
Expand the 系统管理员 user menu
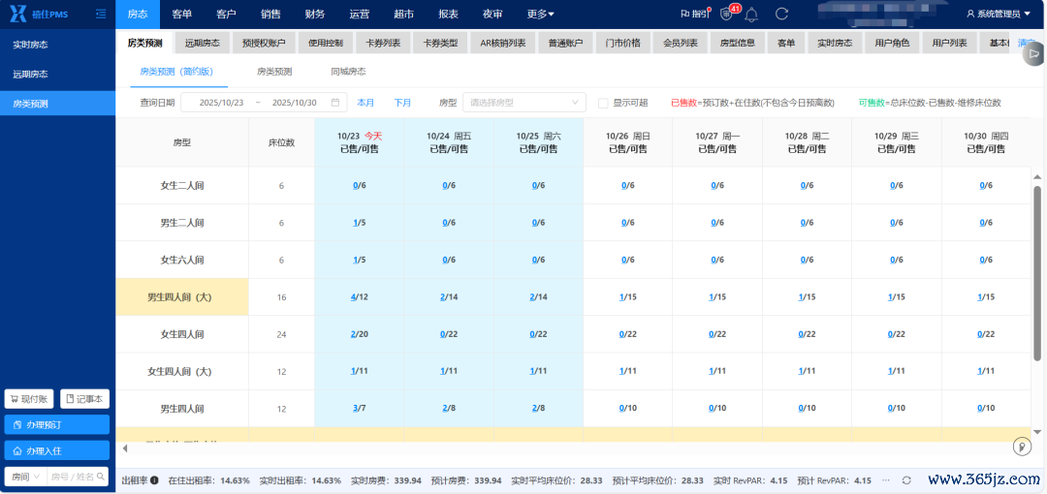[x=999, y=15]
